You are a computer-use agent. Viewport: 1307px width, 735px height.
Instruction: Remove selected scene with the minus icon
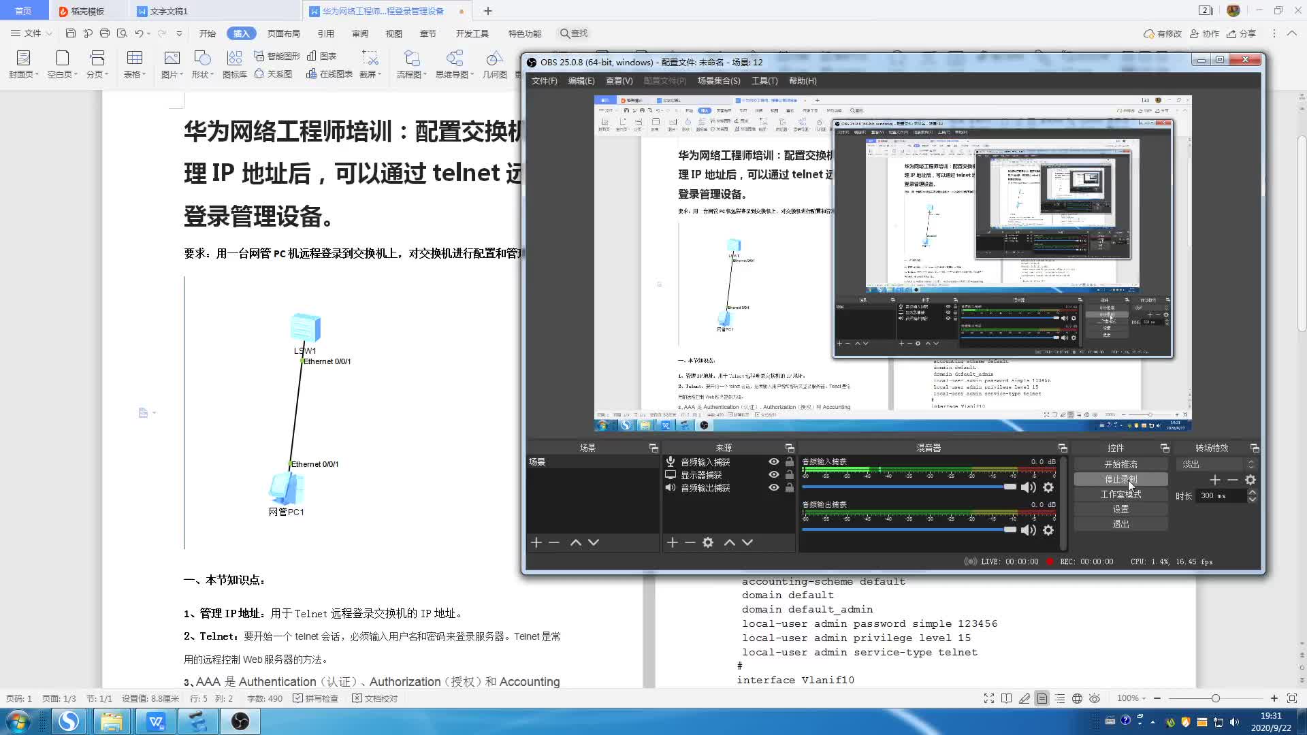tap(554, 542)
